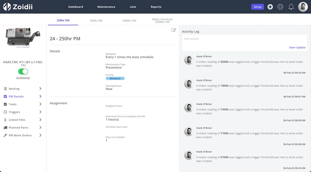This screenshot has width=311, height=172.
Task: Click the Medium priority badge
Action: 115,78
